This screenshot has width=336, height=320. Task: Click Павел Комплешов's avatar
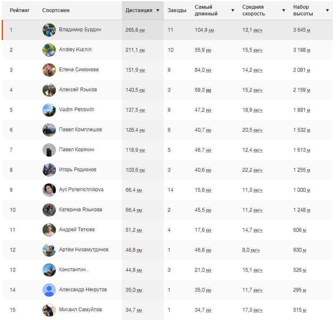[x=49, y=130]
